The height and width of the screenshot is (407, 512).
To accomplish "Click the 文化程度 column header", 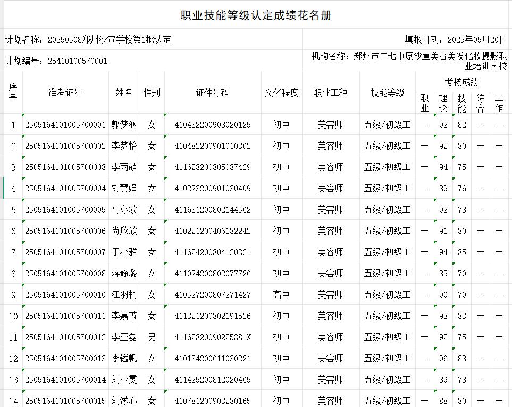I will point(281,92).
